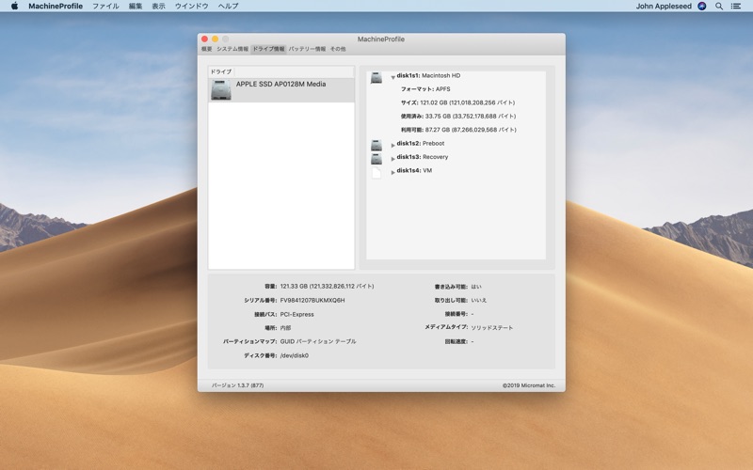The height and width of the screenshot is (470, 753).
Task: Click serial number FV9841207BUKMXQ6H
Action: 312,300
